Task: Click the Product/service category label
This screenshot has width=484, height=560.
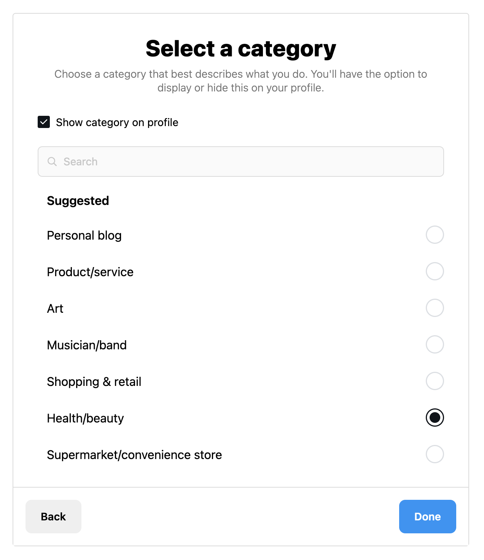Action: coord(90,272)
